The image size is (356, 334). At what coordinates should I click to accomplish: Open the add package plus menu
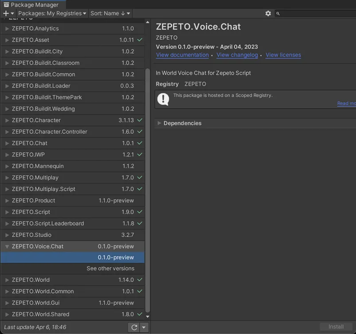click(8, 13)
